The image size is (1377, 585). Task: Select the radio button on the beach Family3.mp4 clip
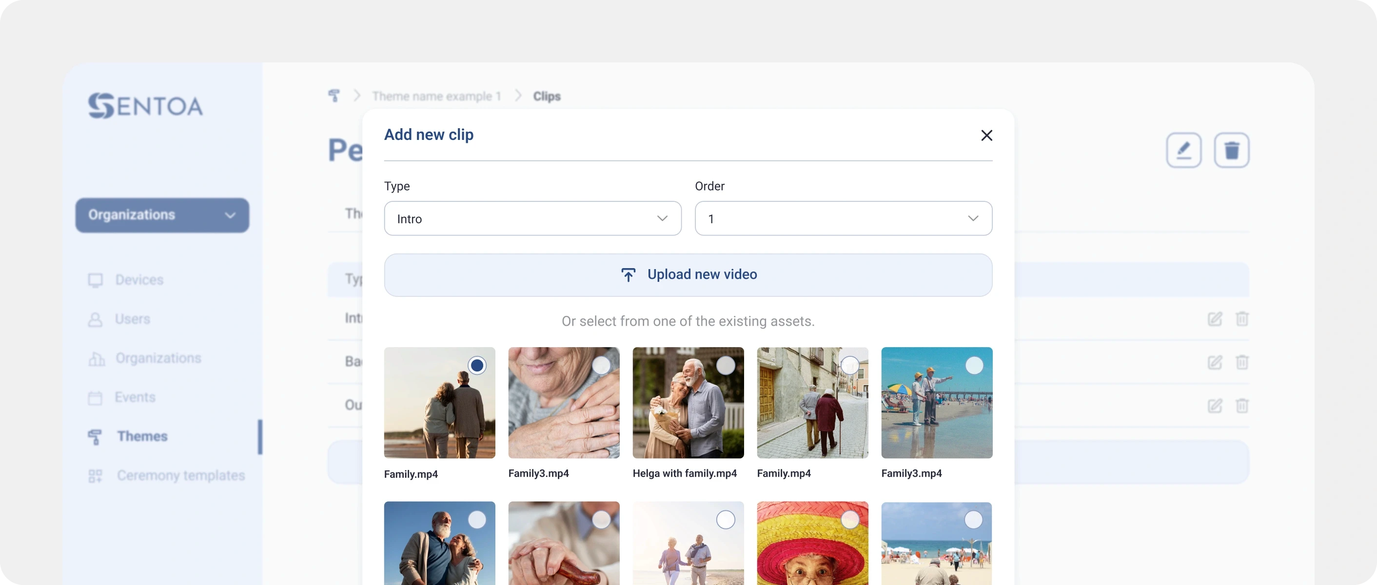tap(974, 366)
